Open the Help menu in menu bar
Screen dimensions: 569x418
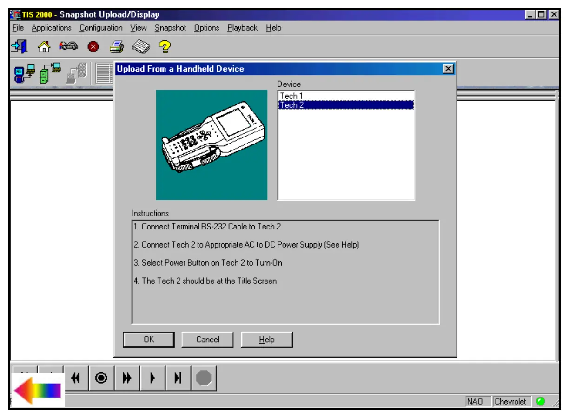click(274, 28)
